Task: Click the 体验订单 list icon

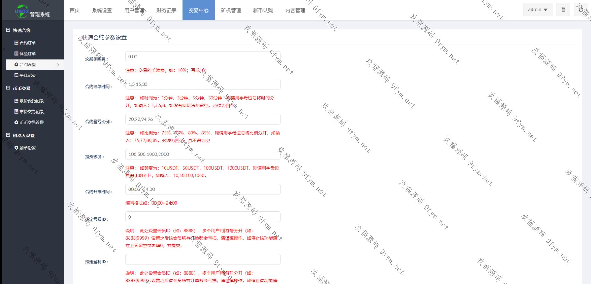Action: click(x=16, y=53)
